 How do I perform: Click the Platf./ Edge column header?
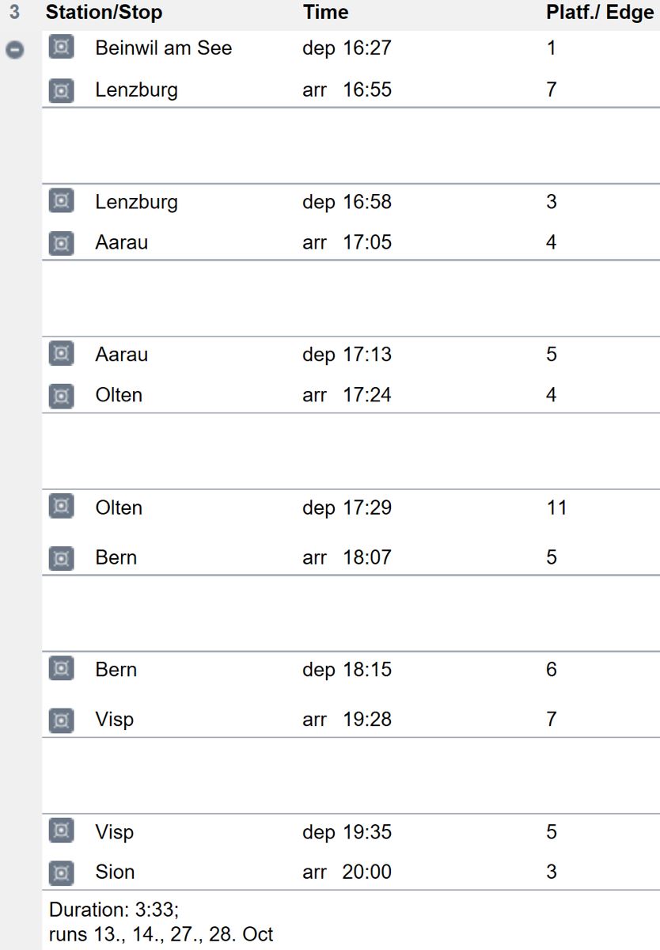(600, 13)
